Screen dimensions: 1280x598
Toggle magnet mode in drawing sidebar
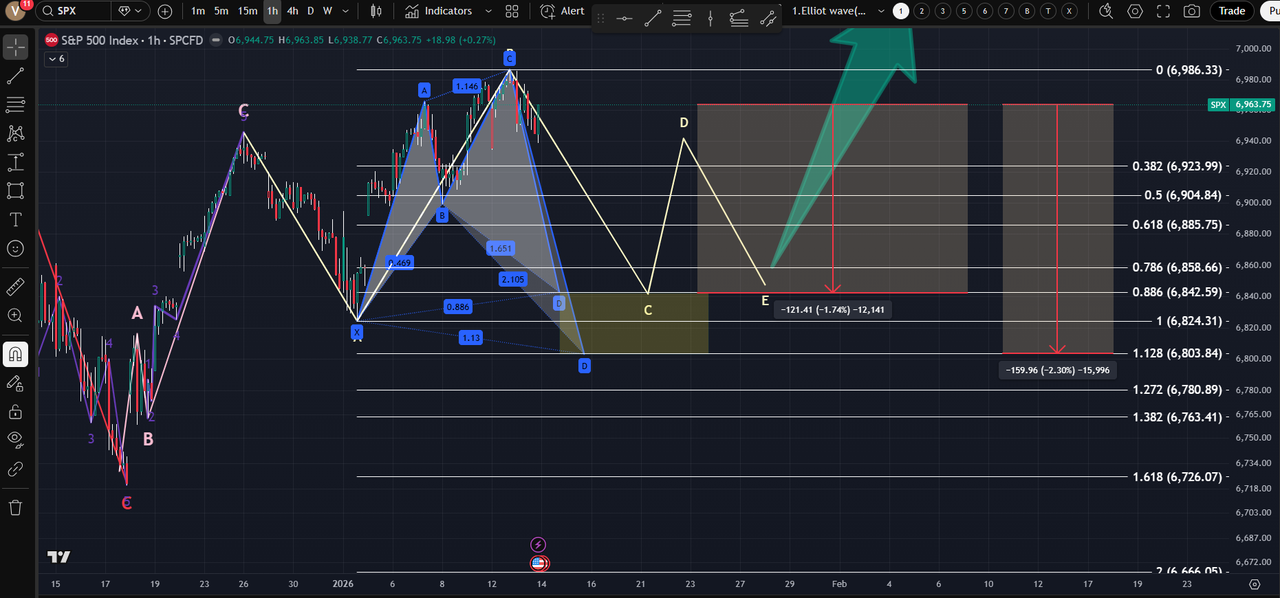click(15, 355)
